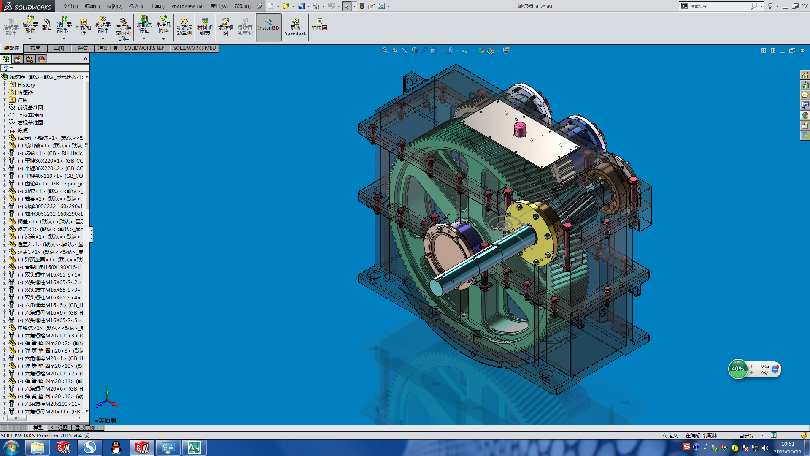Open the 插入零部件 (Insert Components) dropdown arrow
The width and height of the screenshot is (810, 456).
click(x=30, y=39)
